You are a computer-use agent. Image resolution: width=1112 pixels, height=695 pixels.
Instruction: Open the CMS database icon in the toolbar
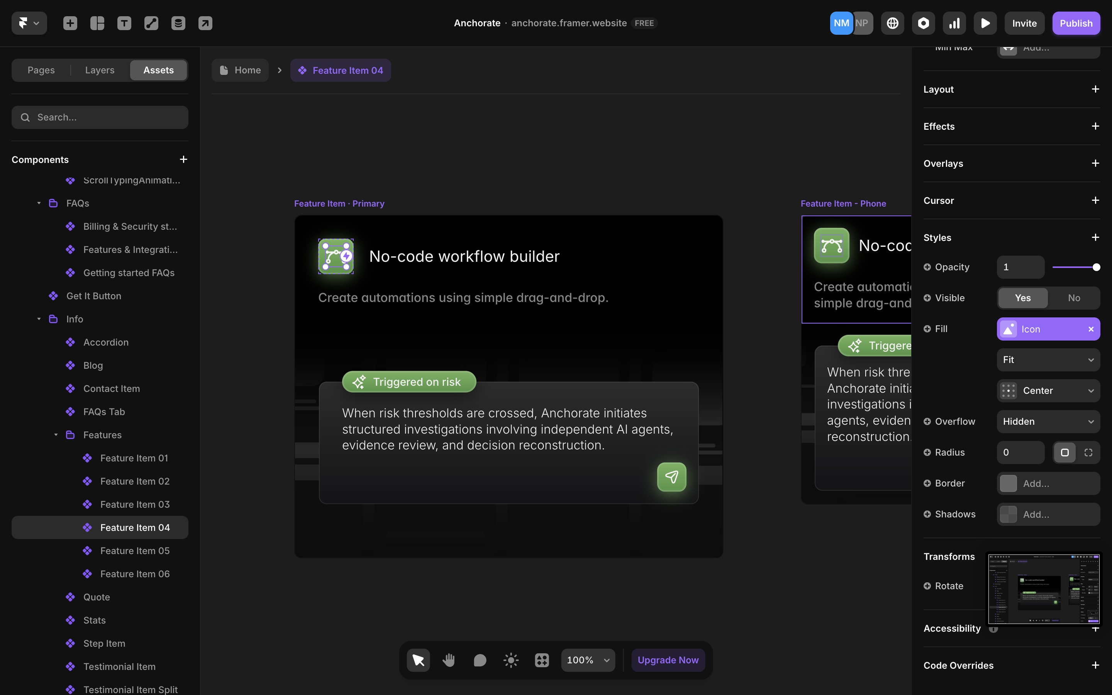tap(178, 23)
